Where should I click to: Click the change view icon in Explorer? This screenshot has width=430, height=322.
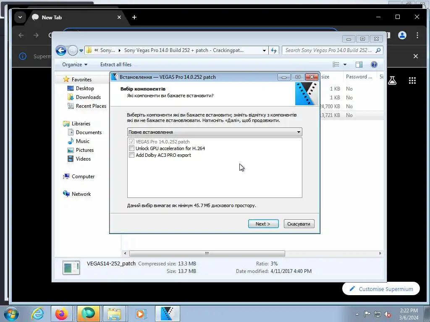[336, 64]
